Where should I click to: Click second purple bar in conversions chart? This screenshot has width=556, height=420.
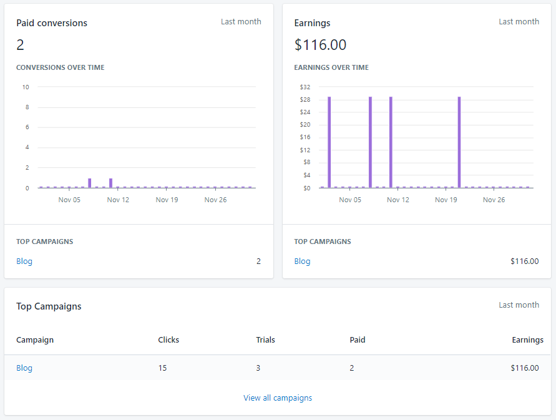(x=110, y=183)
